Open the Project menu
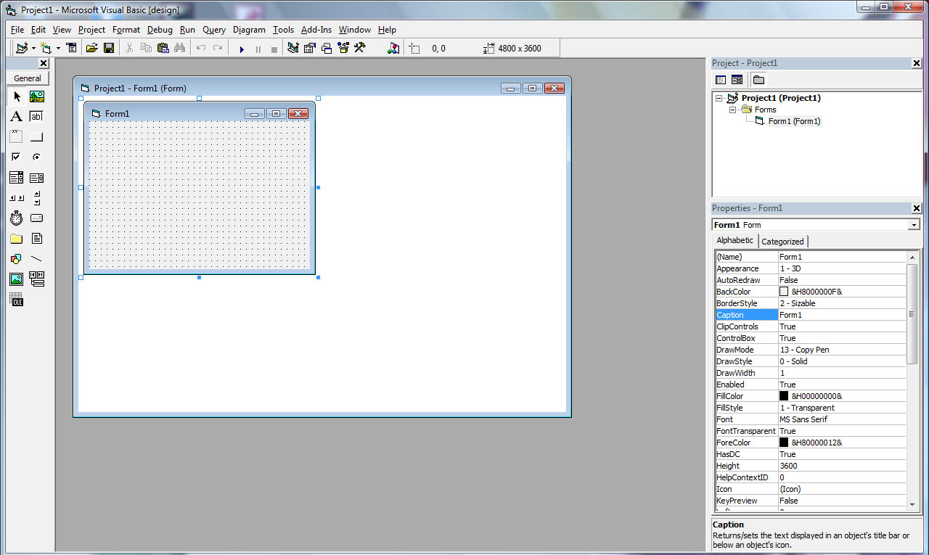 pos(91,30)
